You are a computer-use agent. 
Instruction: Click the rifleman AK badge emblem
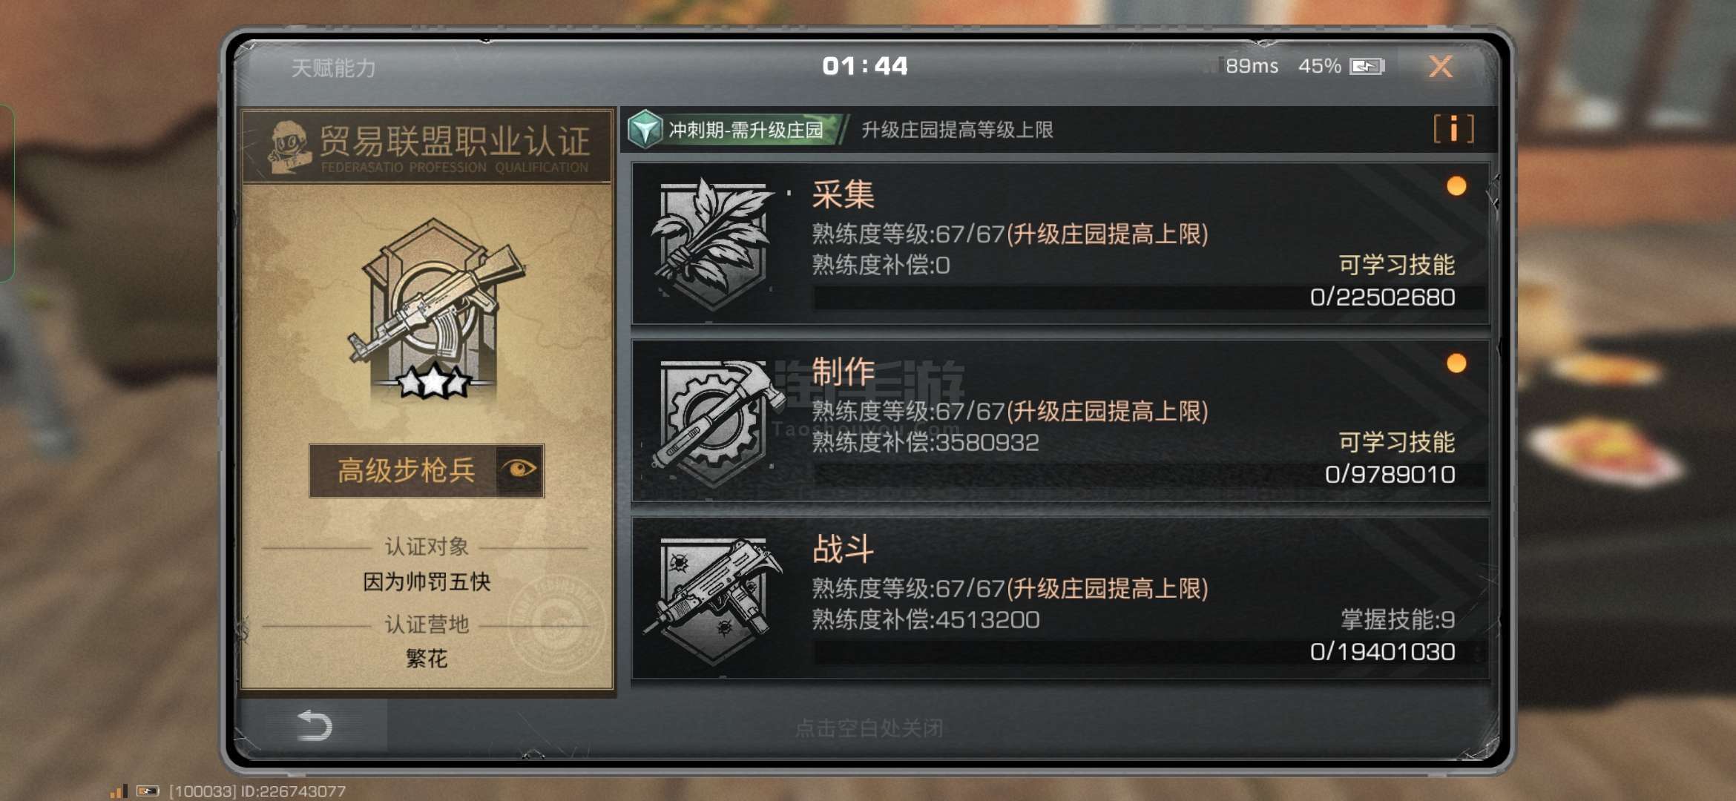click(434, 308)
